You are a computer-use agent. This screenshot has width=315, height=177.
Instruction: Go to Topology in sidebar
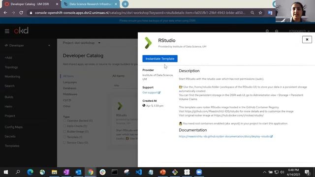11,67
